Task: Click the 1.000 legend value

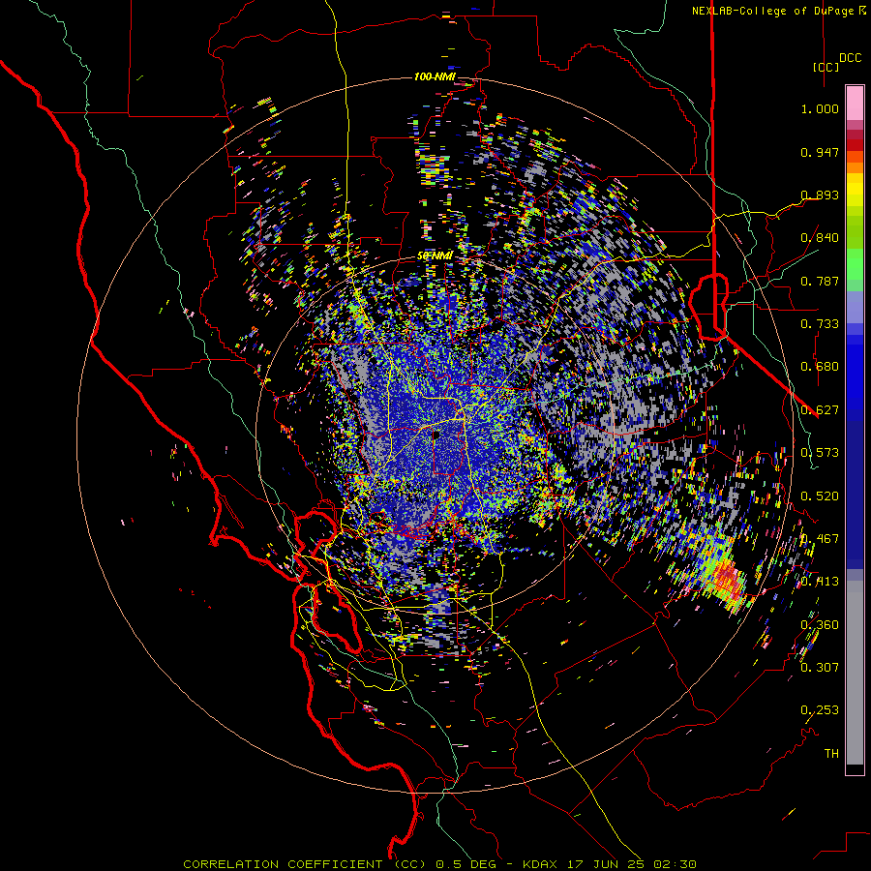Action: pyautogui.click(x=820, y=108)
